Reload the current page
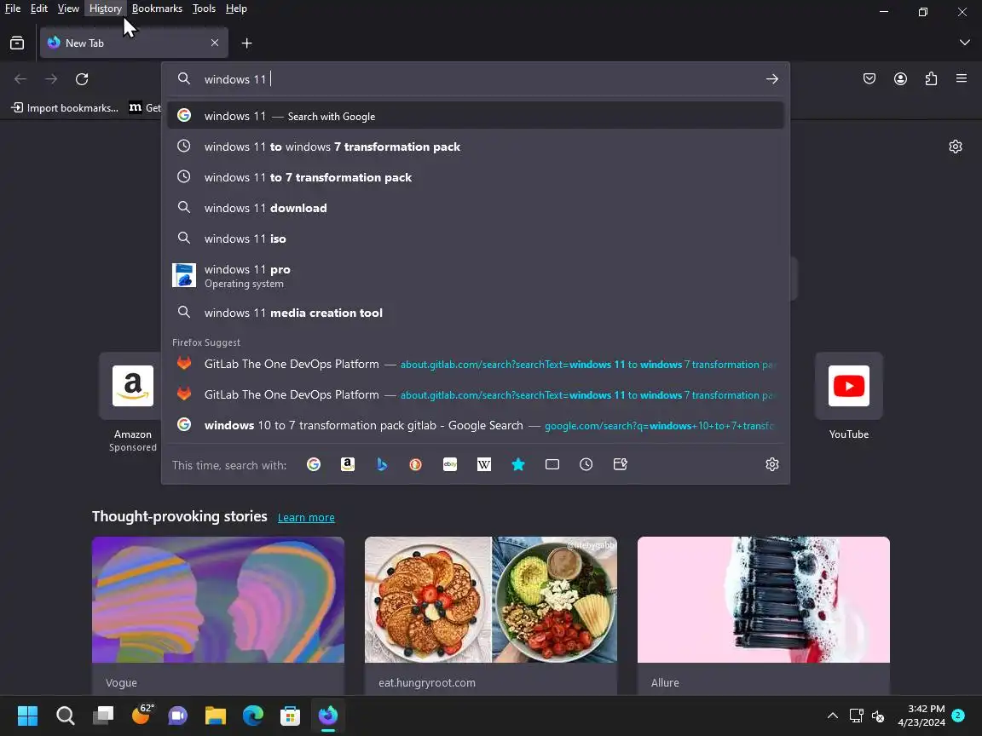The width and height of the screenshot is (982, 736). pyautogui.click(x=82, y=79)
